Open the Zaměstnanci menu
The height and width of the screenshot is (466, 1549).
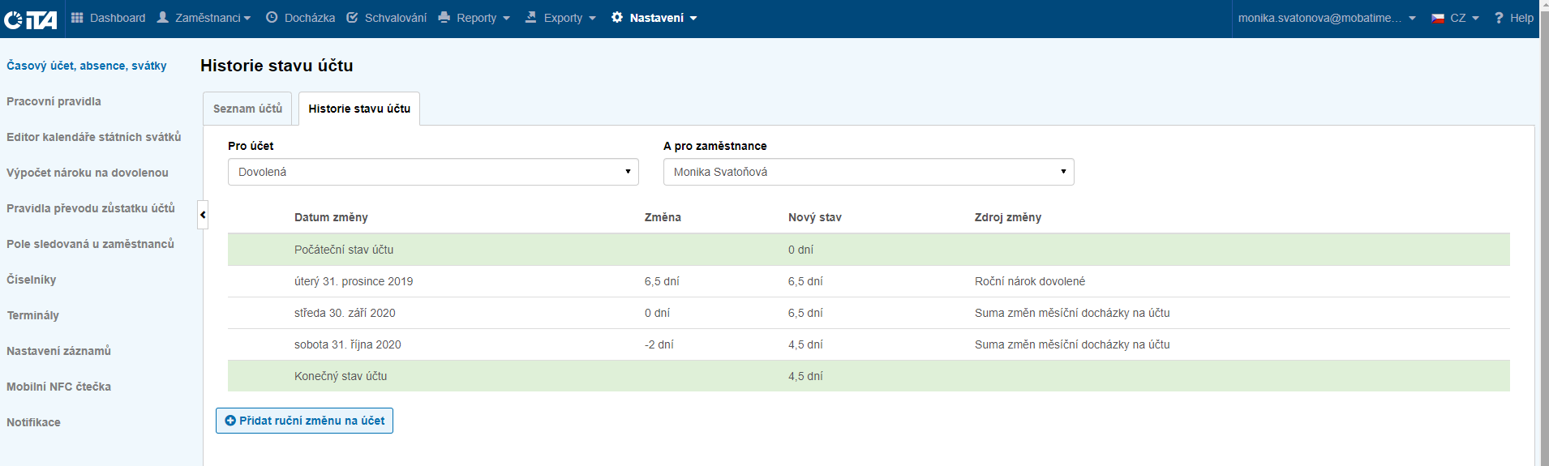pyautogui.click(x=204, y=18)
